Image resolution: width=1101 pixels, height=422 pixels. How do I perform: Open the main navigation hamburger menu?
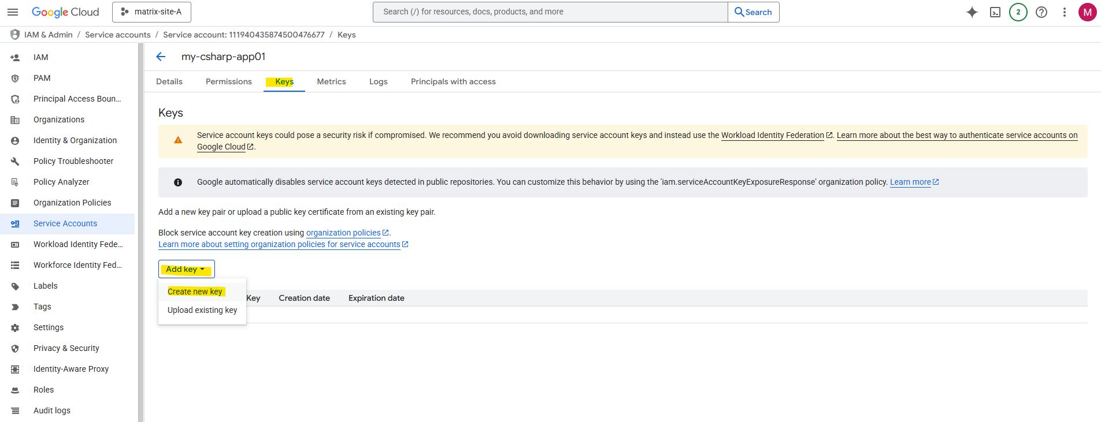coord(13,12)
